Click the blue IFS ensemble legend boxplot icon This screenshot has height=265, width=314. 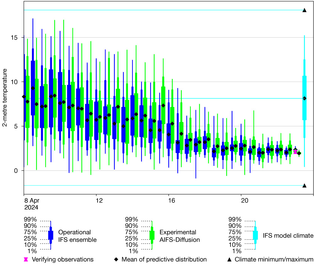coord(51,235)
